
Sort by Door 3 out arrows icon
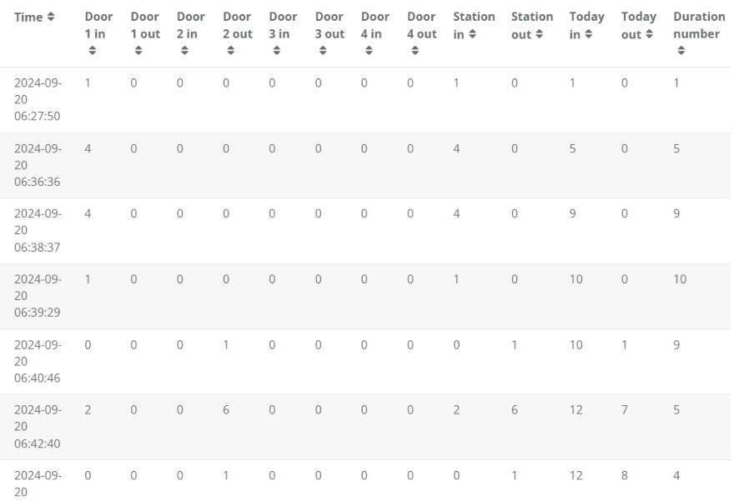tap(323, 51)
